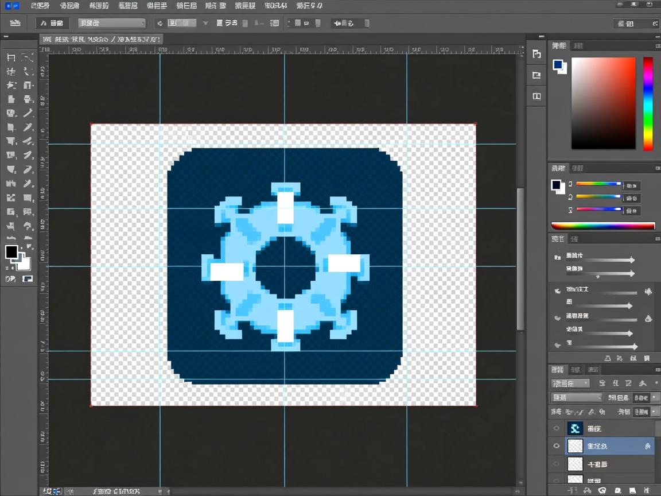This screenshot has width=661, height=496.
Task: Toggle visibility eye of the selected layer
Action: coord(556,446)
